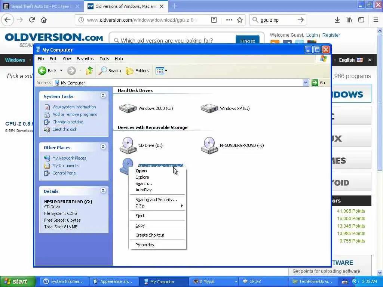Viewport: 383px width, 287px height.
Task: Select Windows 2000 (C:) drive icon
Action: point(128,108)
